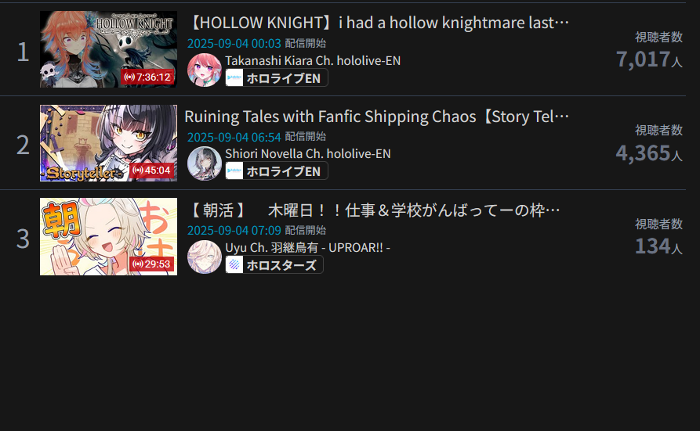Click live badge 29:53 on 朝活 thumbnail
This screenshot has height=431, width=700.
click(152, 264)
